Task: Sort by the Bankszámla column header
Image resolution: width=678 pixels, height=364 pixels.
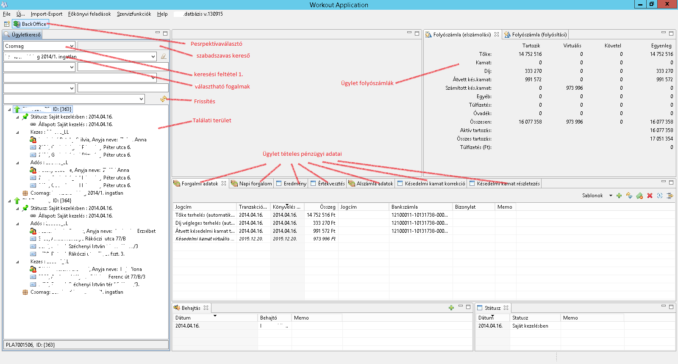Action: (421, 207)
